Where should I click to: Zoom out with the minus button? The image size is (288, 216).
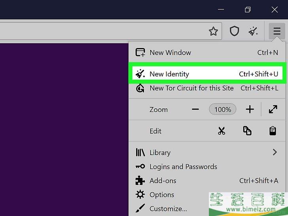(195, 110)
